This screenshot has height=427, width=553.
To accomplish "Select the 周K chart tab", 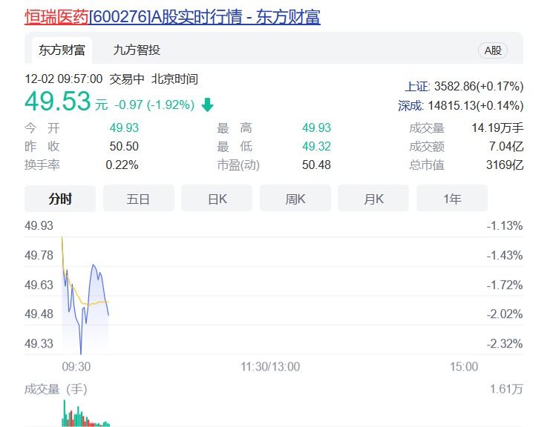I will click(295, 199).
